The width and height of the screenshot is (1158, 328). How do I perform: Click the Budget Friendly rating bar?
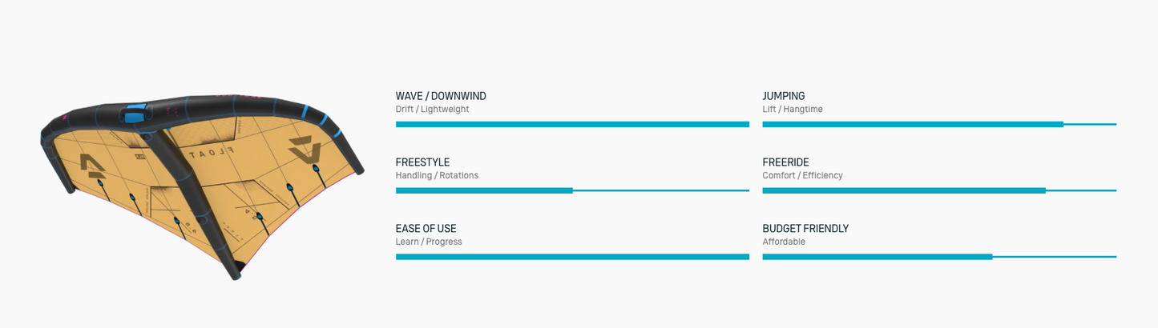pyautogui.click(x=939, y=257)
